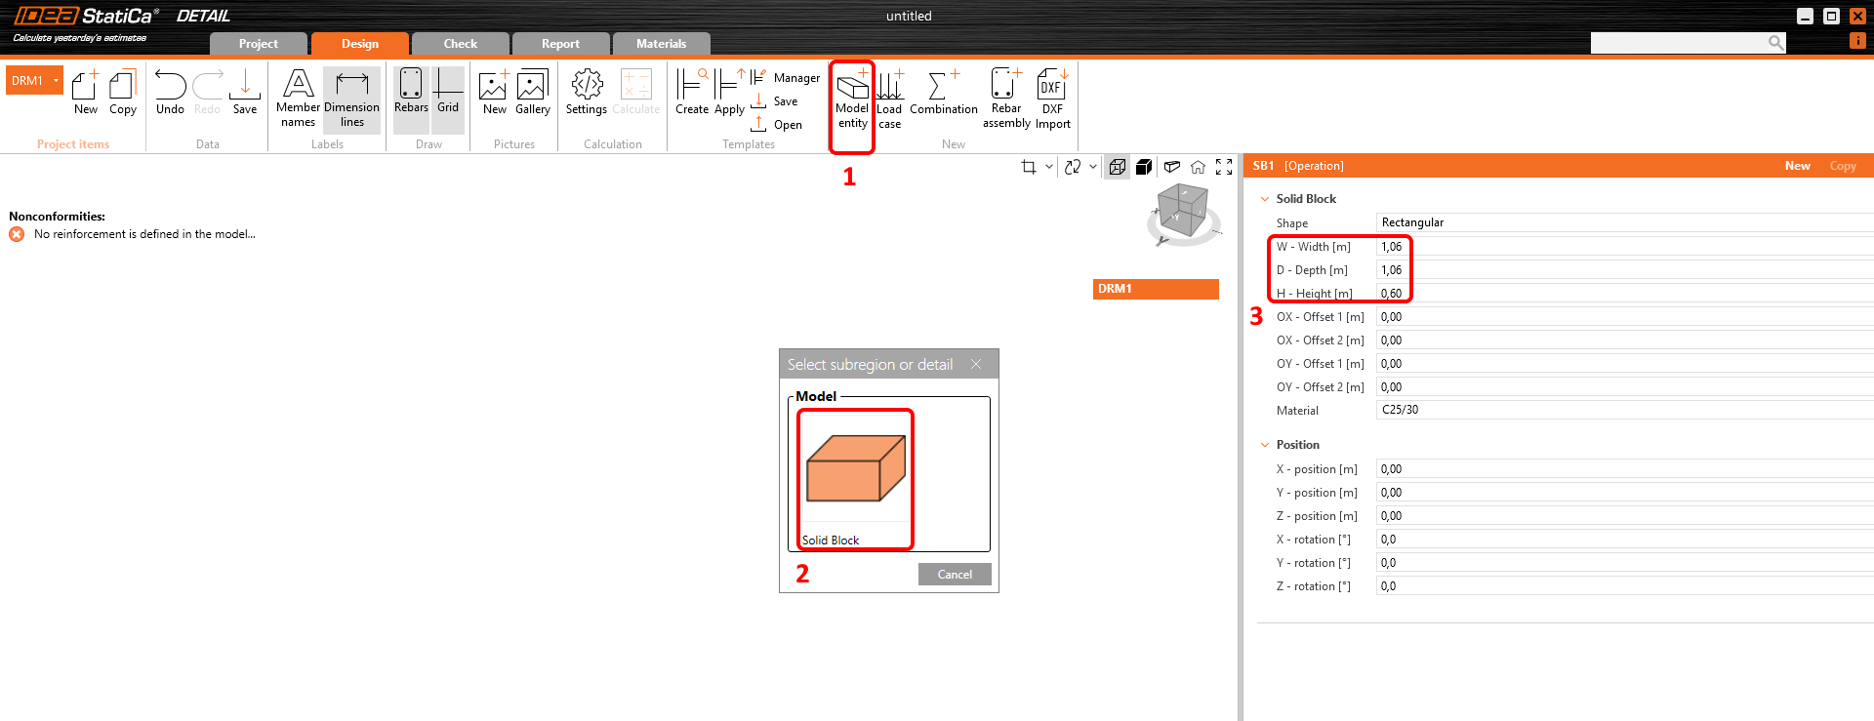The height and width of the screenshot is (721, 1874).
Task: Open the DXF Import tool
Action: click(x=1052, y=88)
